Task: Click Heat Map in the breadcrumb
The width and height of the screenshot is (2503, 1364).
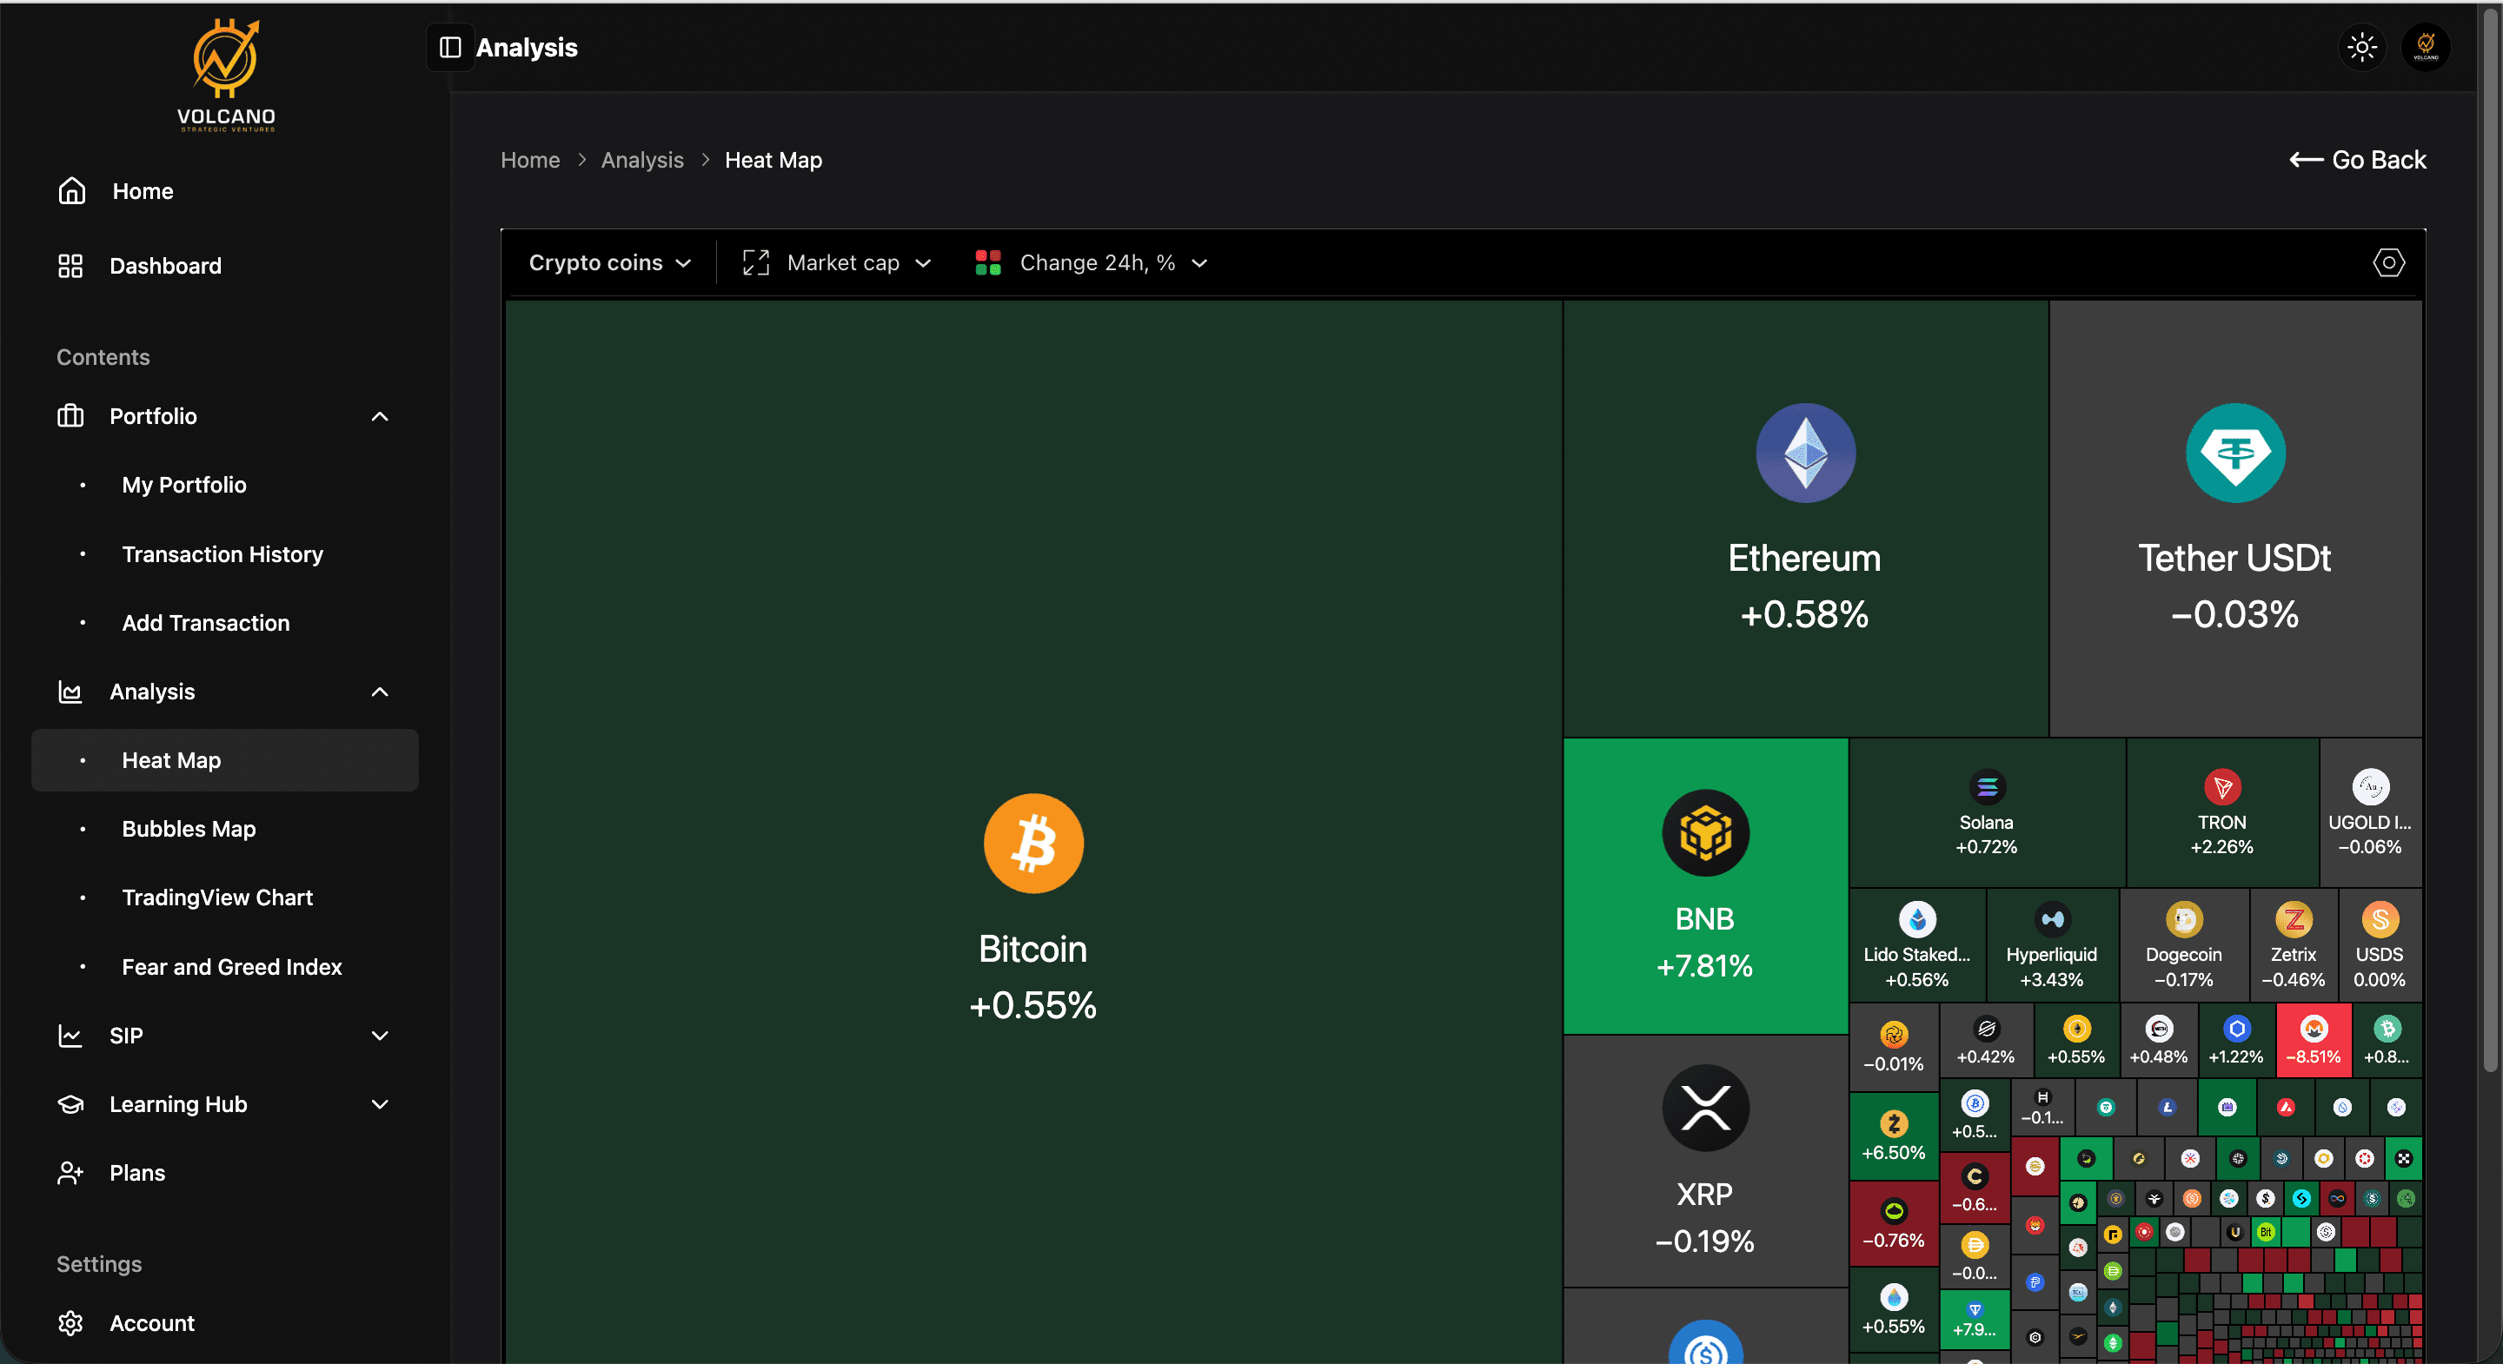Action: point(773,161)
